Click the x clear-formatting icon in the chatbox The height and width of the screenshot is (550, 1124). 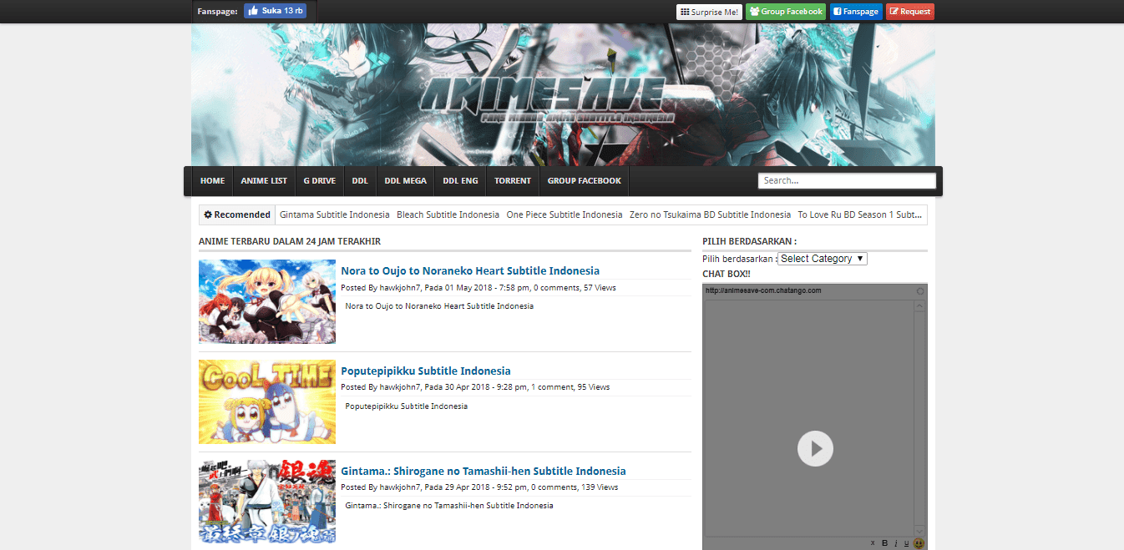tap(872, 543)
